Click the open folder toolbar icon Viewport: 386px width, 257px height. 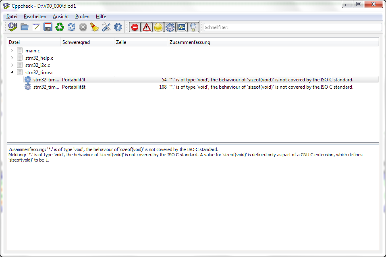coord(24,27)
